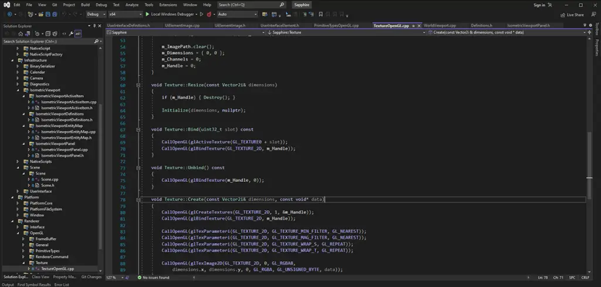
Task: Expand the BinarySerializer folder
Action: pyautogui.click(x=17, y=66)
